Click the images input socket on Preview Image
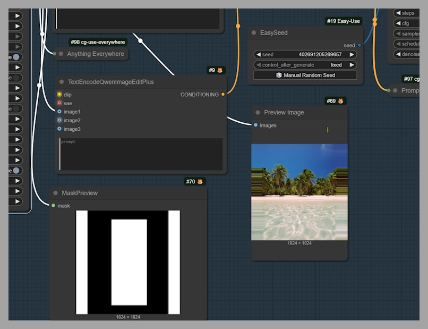 pyautogui.click(x=256, y=125)
